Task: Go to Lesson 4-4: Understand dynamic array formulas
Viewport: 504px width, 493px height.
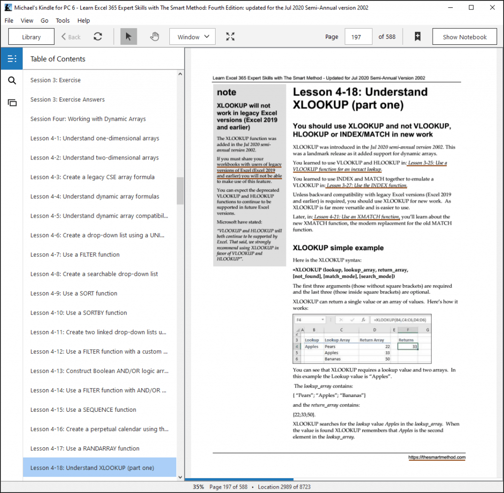Action: click(99, 197)
